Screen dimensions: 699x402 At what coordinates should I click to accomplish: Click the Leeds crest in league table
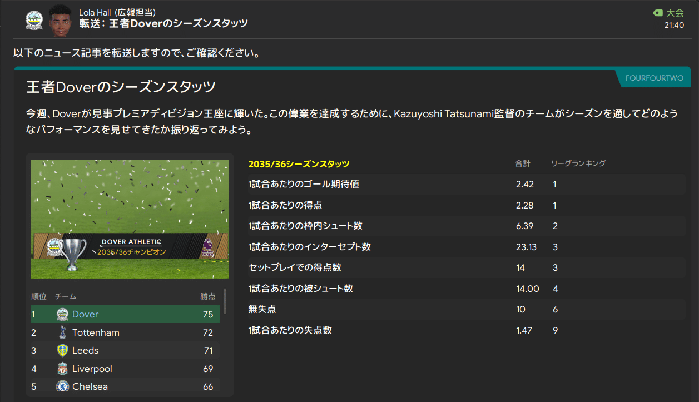pos(63,350)
